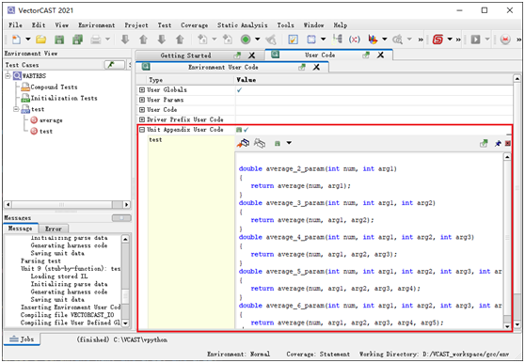Click the green Save toolbar icon
This screenshot has width=525, height=363.
click(x=59, y=39)
